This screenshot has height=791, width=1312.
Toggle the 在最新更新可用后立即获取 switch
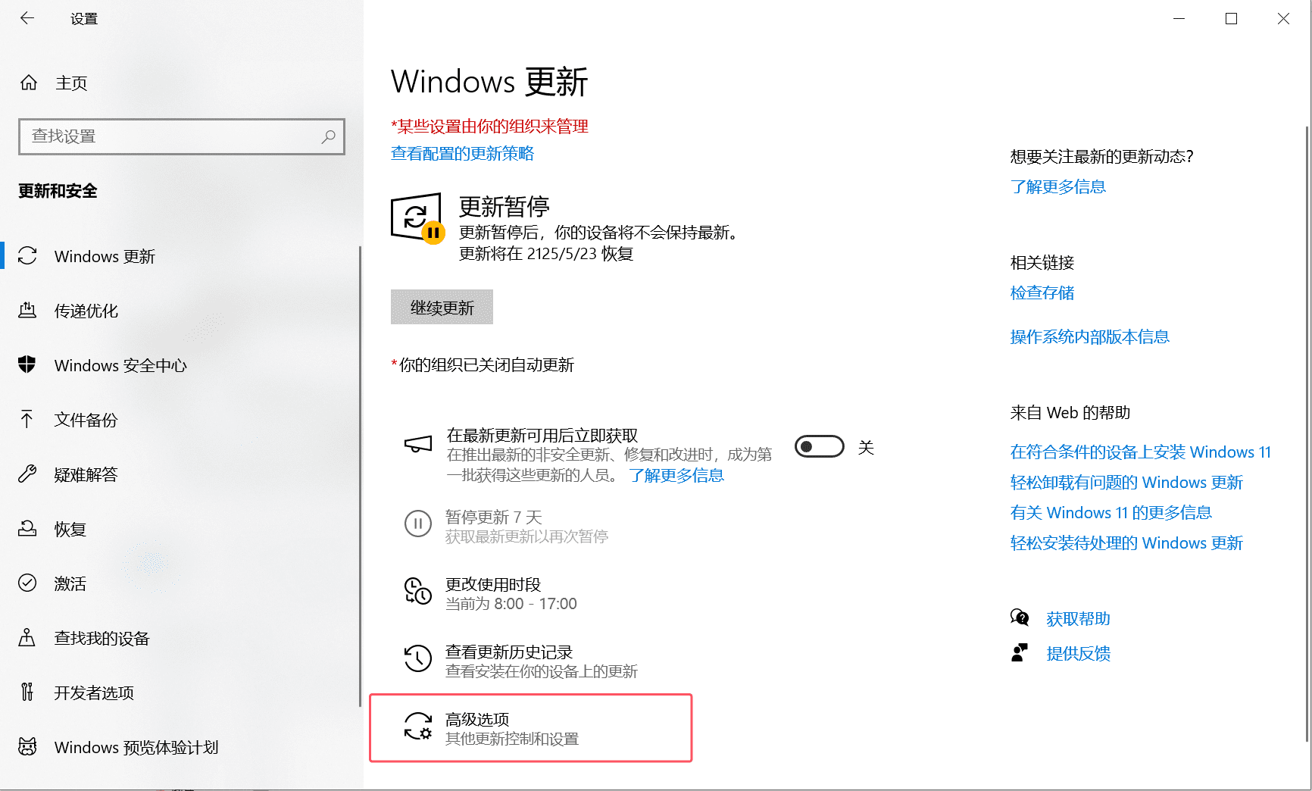820,447
